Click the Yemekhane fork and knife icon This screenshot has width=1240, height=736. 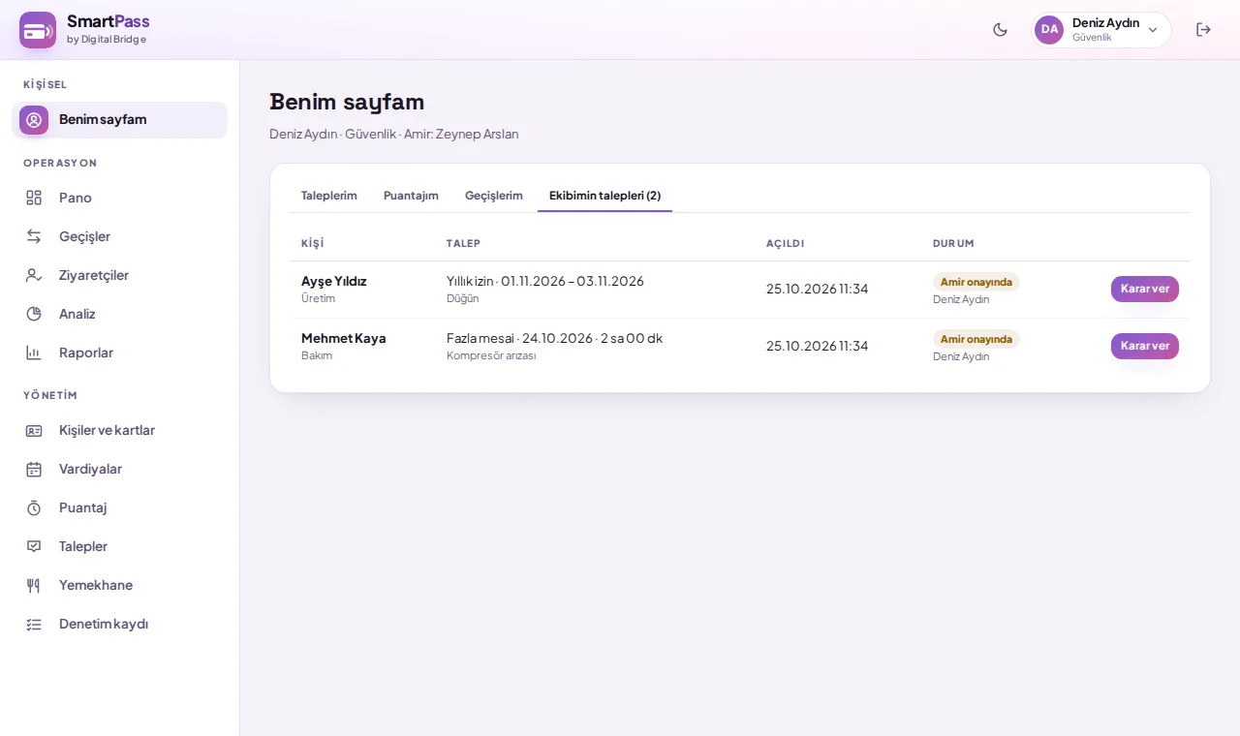pos(34,585)
